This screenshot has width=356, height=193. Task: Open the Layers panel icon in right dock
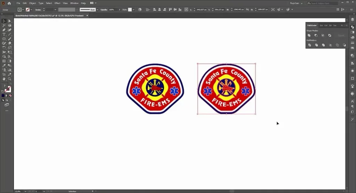click(353, 20)
